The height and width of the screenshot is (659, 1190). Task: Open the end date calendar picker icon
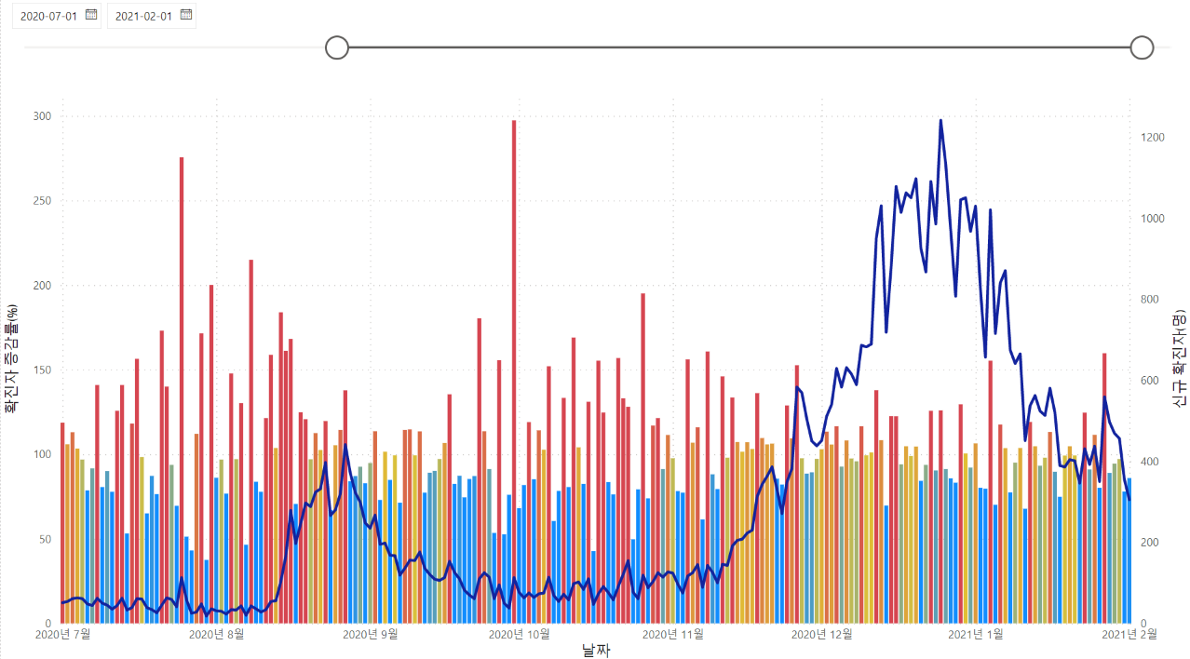click(x=185, y=15)
